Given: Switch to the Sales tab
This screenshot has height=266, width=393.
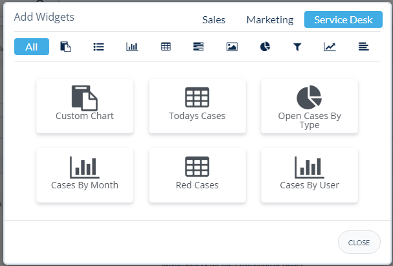Looking at the screenshot, I should 214,20.
